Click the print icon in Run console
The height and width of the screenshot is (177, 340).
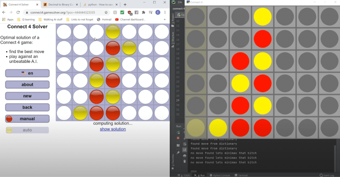click(x=184, y=155)
